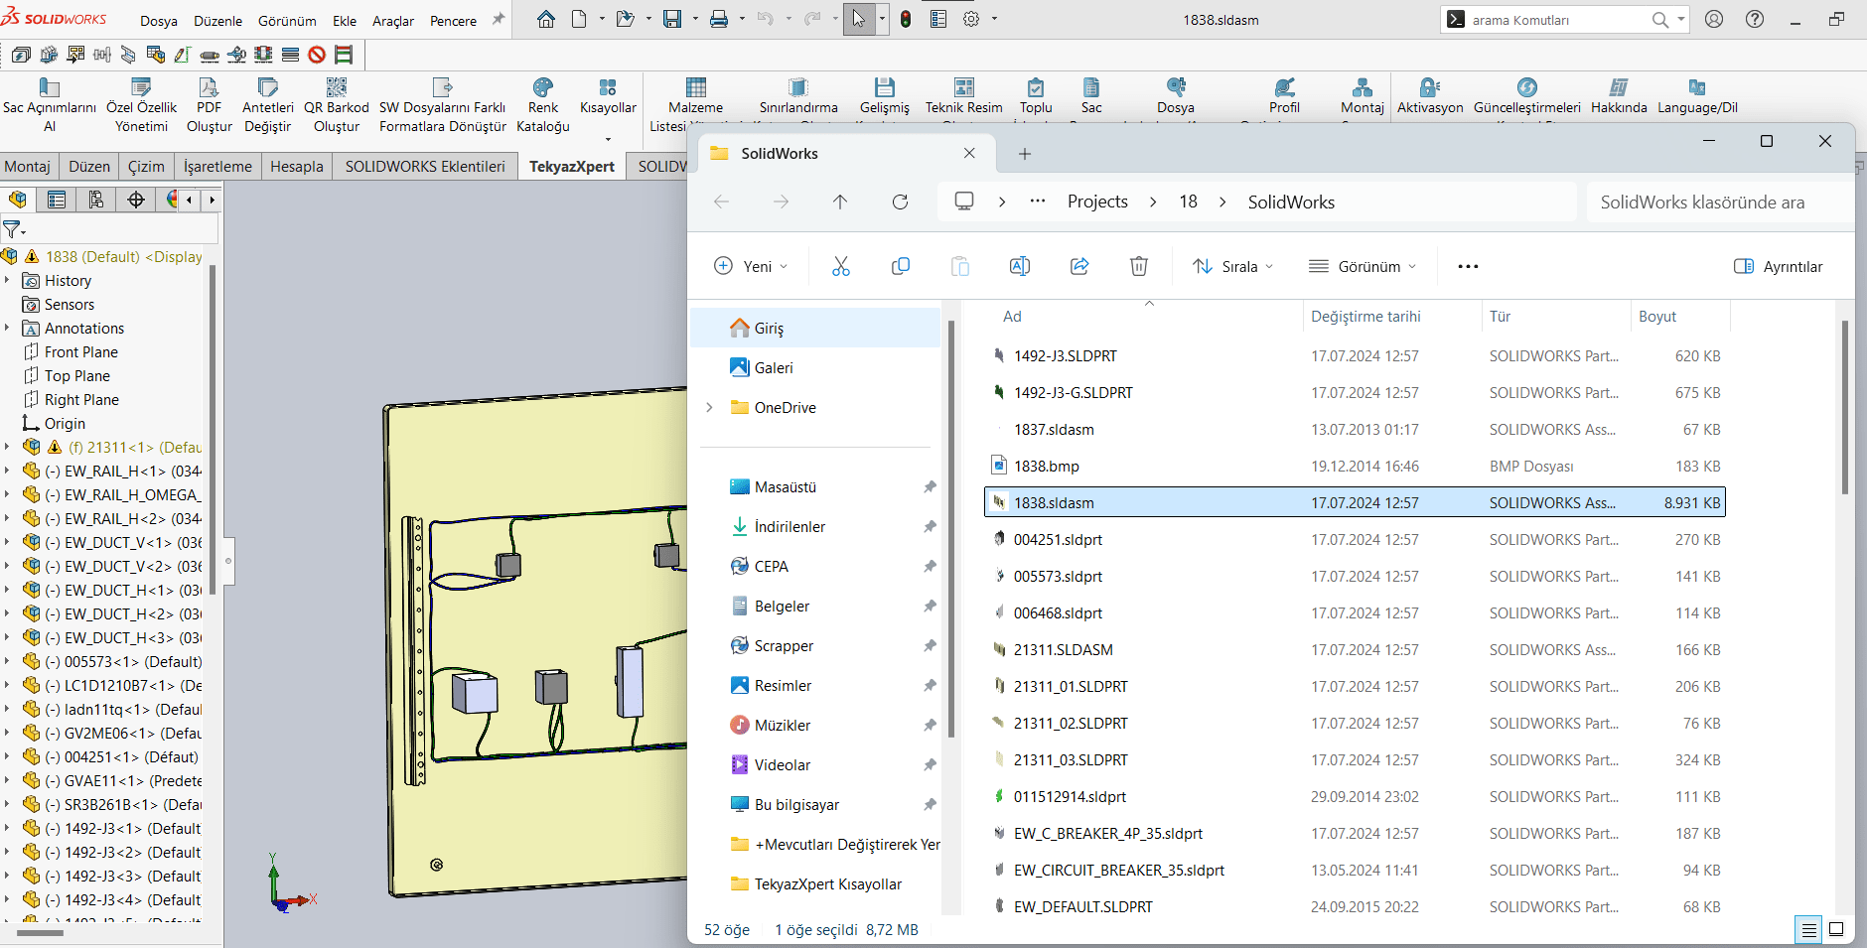Viewport: 1867px width, 948px height.
Task: Expand History node in feature tree
Action: pos(8,280)
